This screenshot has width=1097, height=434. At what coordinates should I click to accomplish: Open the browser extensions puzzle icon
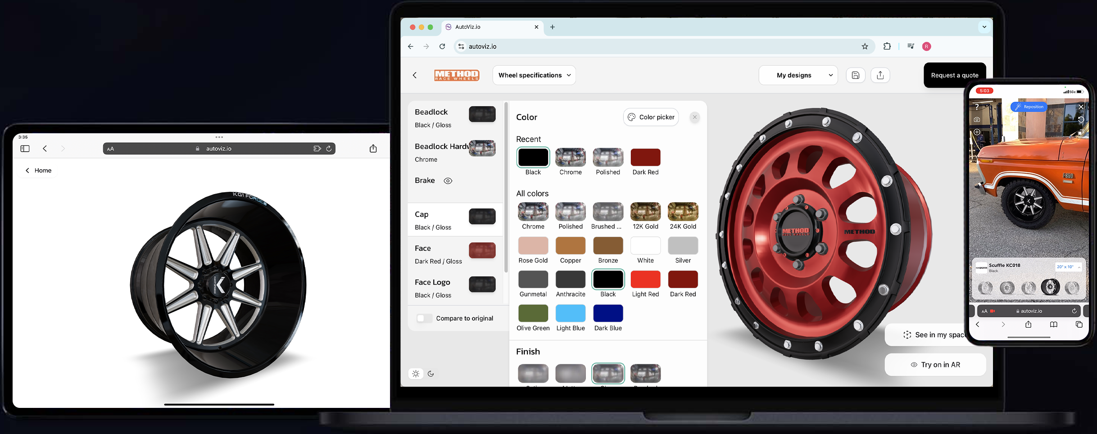tap(887, 46)
